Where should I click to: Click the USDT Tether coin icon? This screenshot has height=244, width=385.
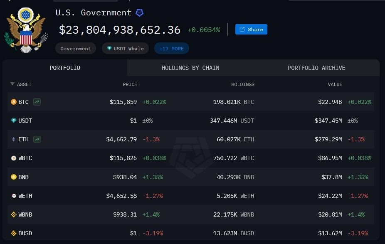coord(14,121)
